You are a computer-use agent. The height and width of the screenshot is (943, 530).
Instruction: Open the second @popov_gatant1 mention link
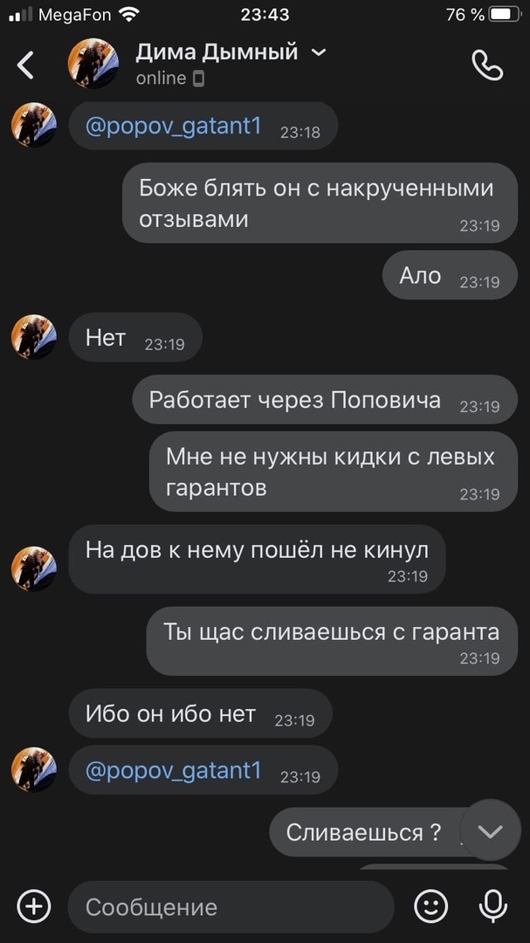tap(173, 770)
